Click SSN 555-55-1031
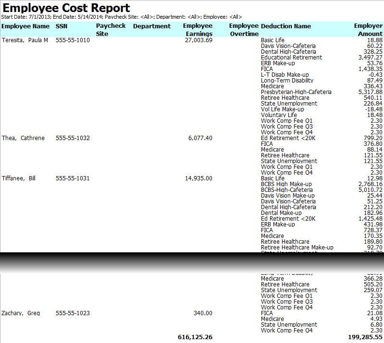 (x=73, y=178)
